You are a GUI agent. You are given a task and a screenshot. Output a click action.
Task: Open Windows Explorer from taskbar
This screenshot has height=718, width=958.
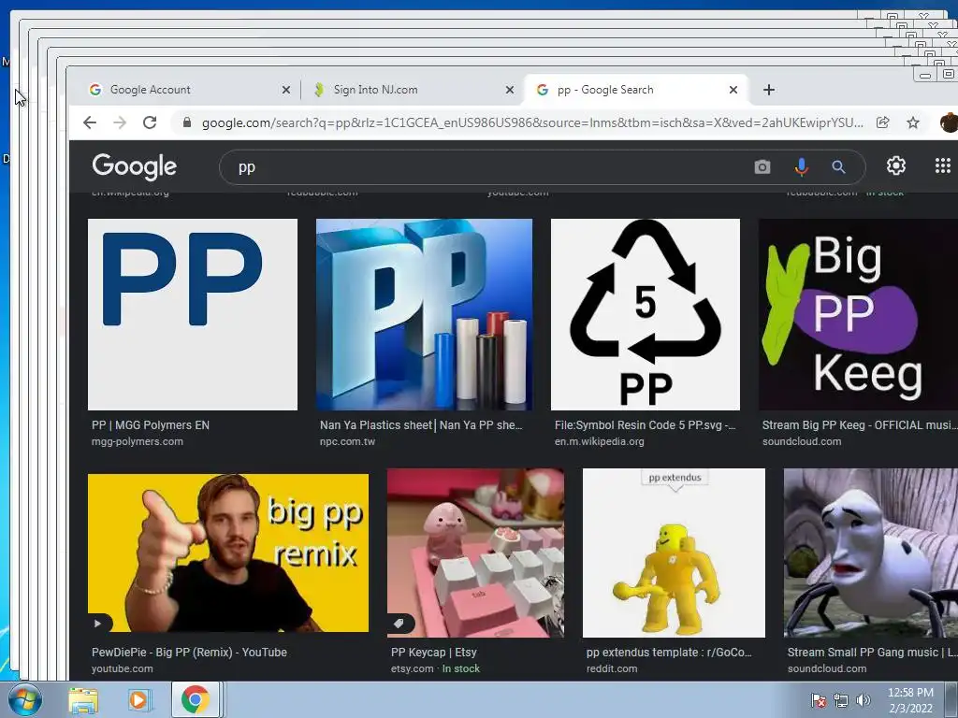tap(83, 700)
